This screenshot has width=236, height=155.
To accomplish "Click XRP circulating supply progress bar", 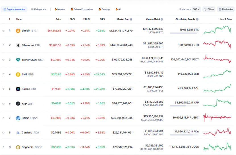I will tap(184, 106).
